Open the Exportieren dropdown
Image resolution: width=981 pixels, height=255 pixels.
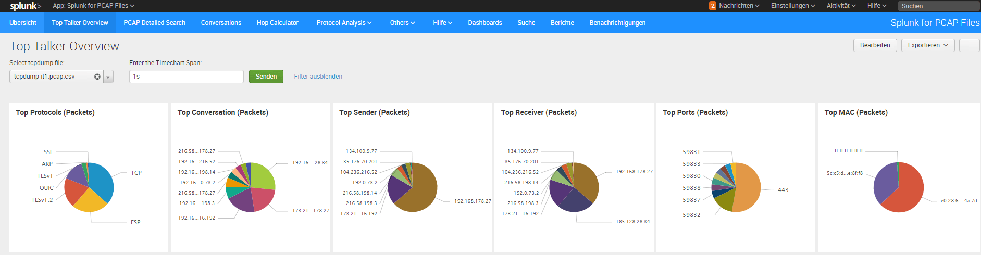tap(927, 45)
